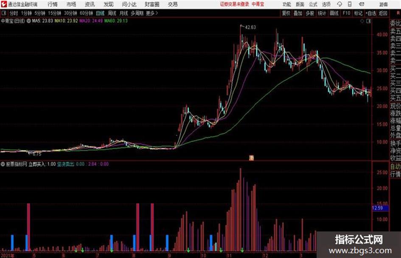
Task: Click the 6.75 low price label
Action: click(x=37, y=154)
